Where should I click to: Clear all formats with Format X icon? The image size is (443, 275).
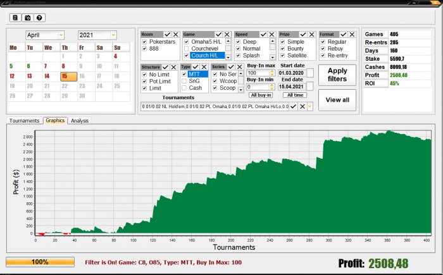(x=352, y=34)
